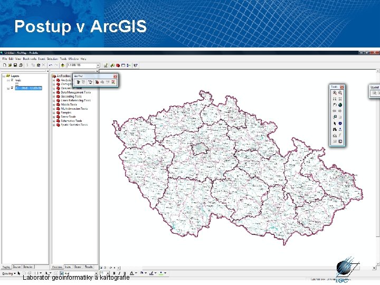380x285 pixels.
Task: Click the map view vertical scrollbar
Action: [378, 167]
